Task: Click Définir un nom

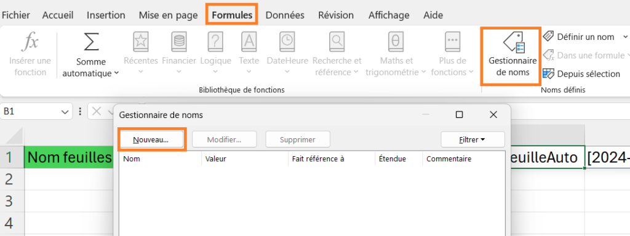Action: click(579, 37)
